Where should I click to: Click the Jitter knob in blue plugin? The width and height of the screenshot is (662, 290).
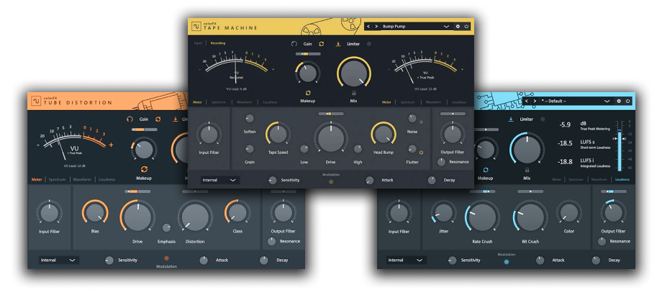point(443,213)
